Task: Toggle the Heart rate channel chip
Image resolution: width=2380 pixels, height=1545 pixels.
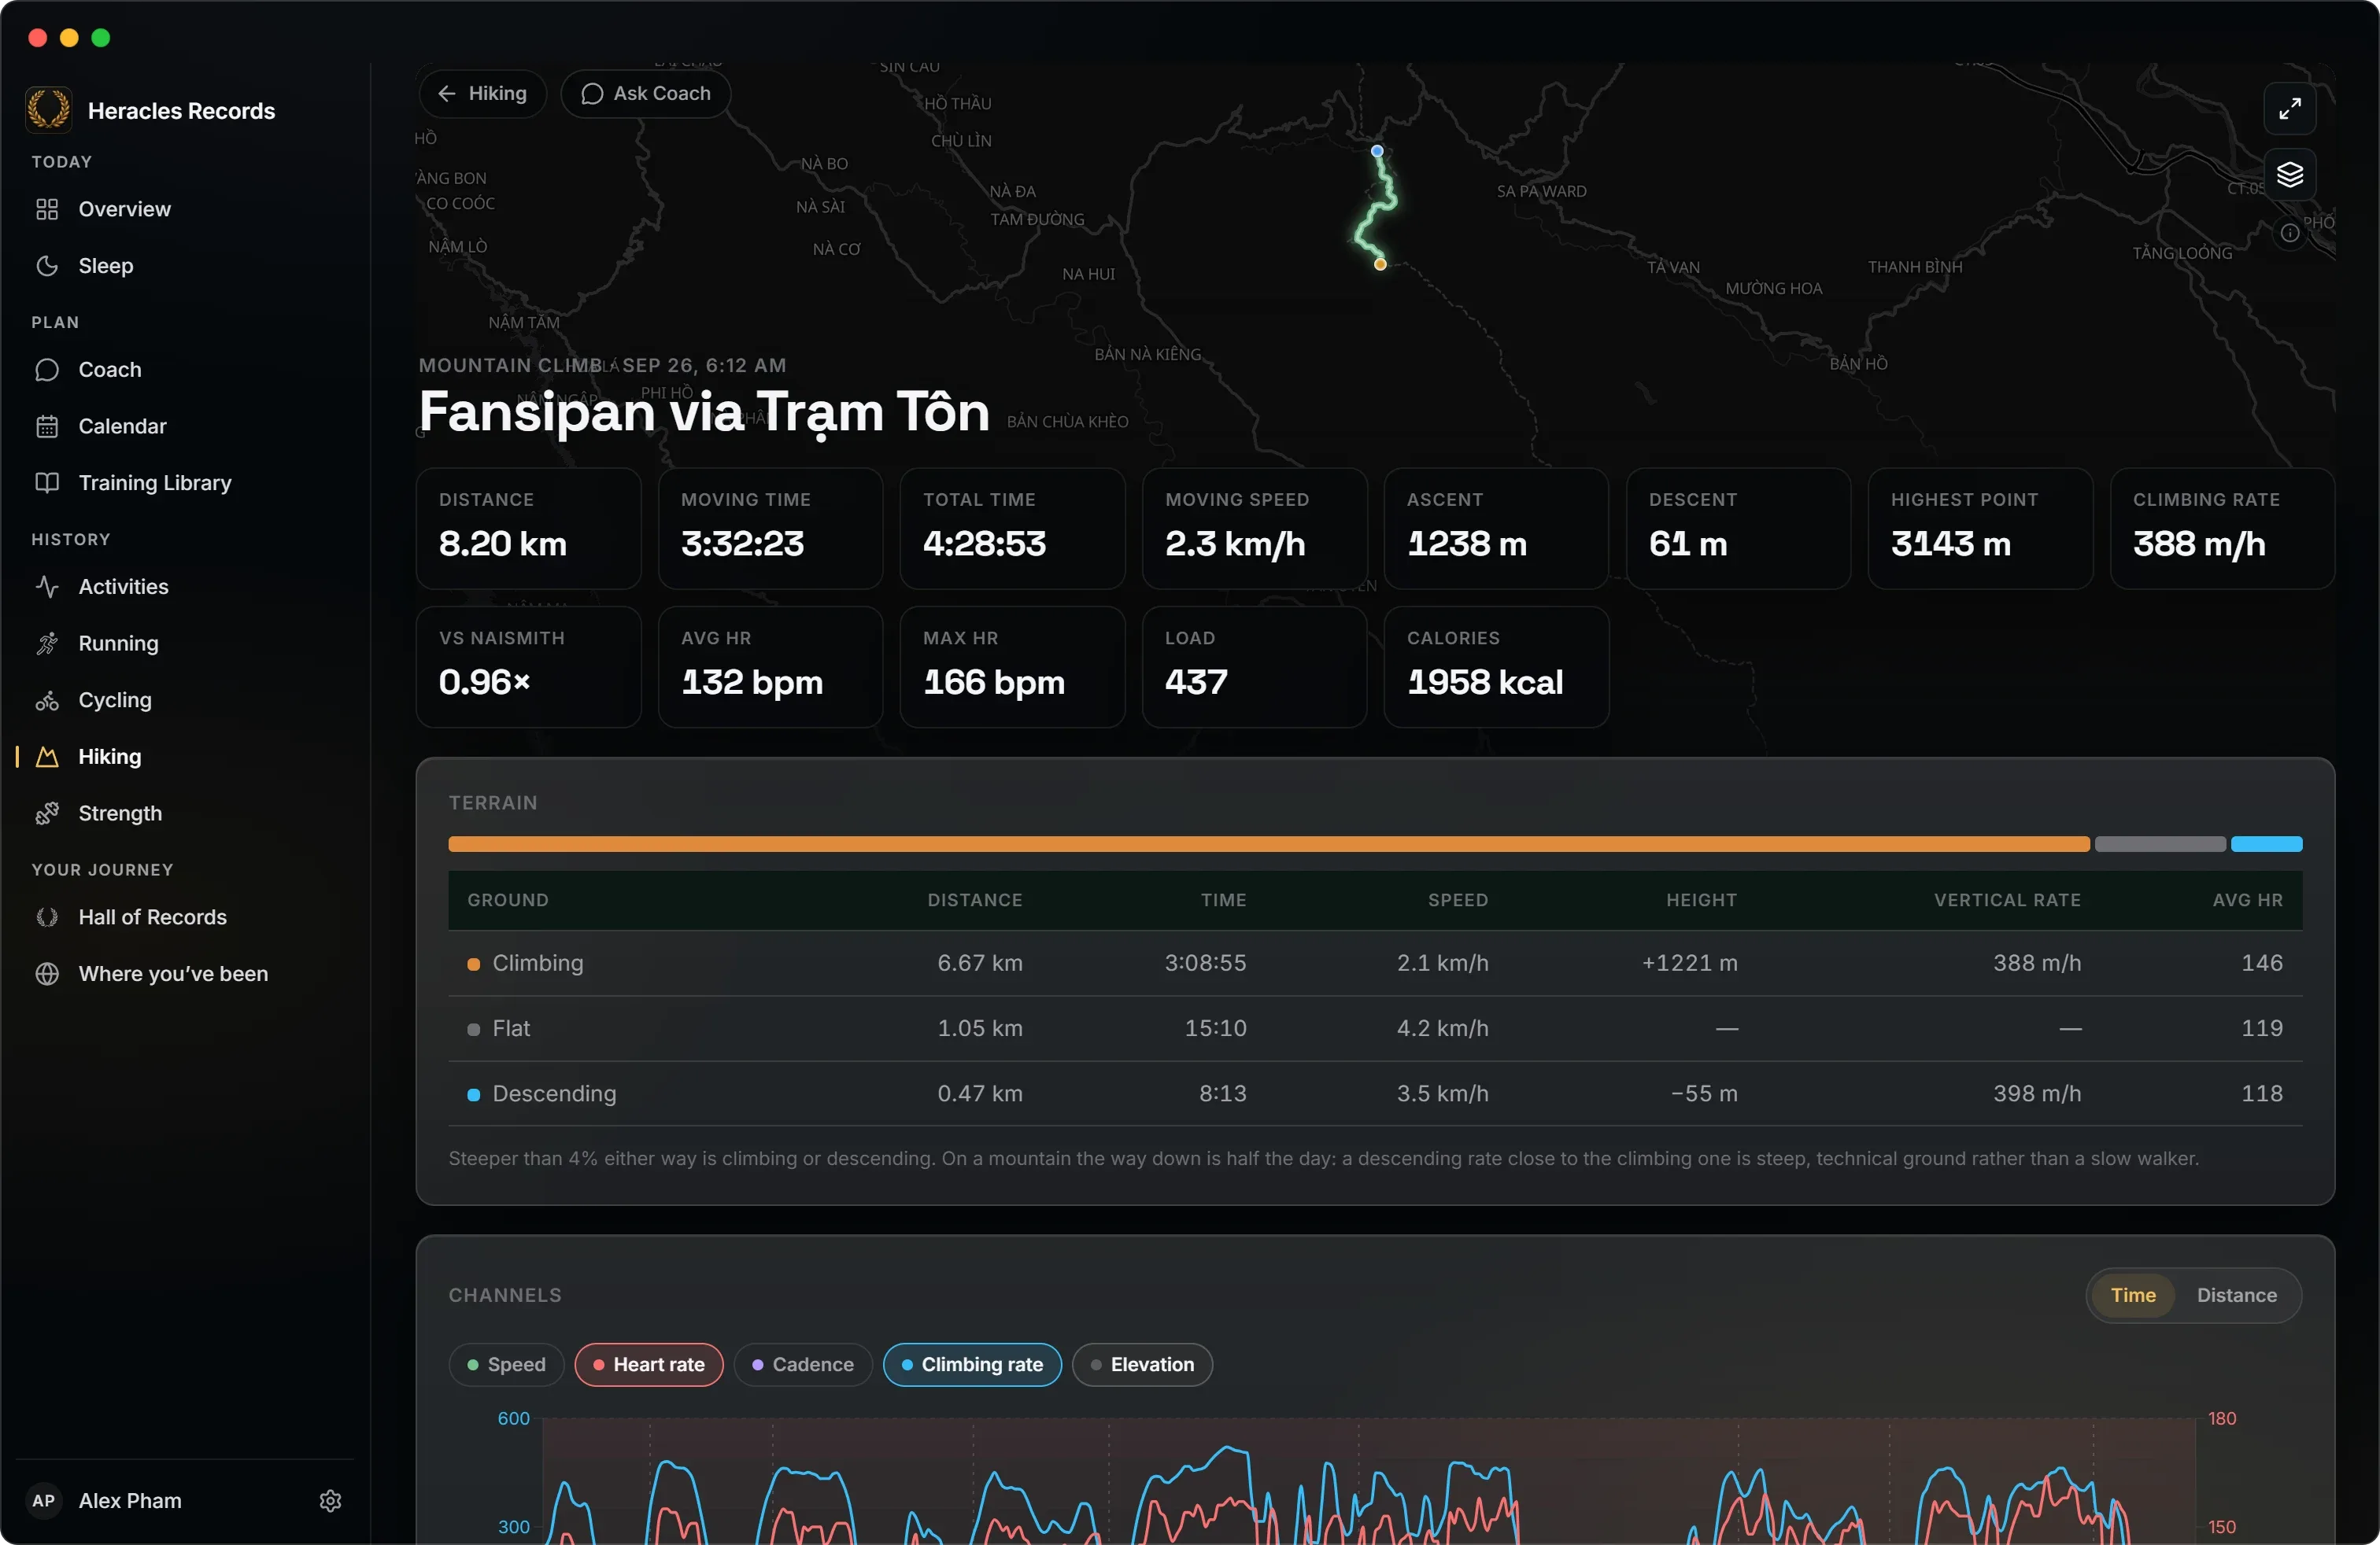Action: [649, 1365]
